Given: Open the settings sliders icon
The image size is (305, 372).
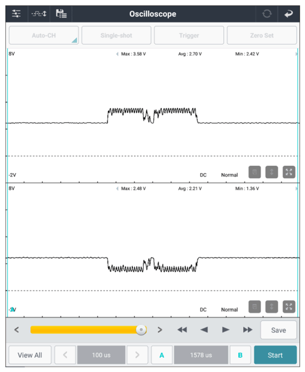Looking at the screenshot, I should pos(16,14).
